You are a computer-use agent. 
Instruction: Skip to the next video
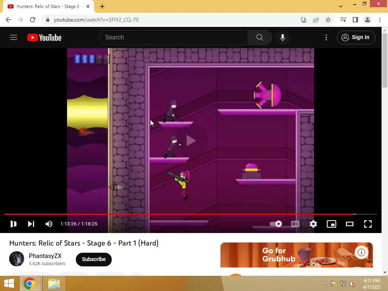click(31, 224)
